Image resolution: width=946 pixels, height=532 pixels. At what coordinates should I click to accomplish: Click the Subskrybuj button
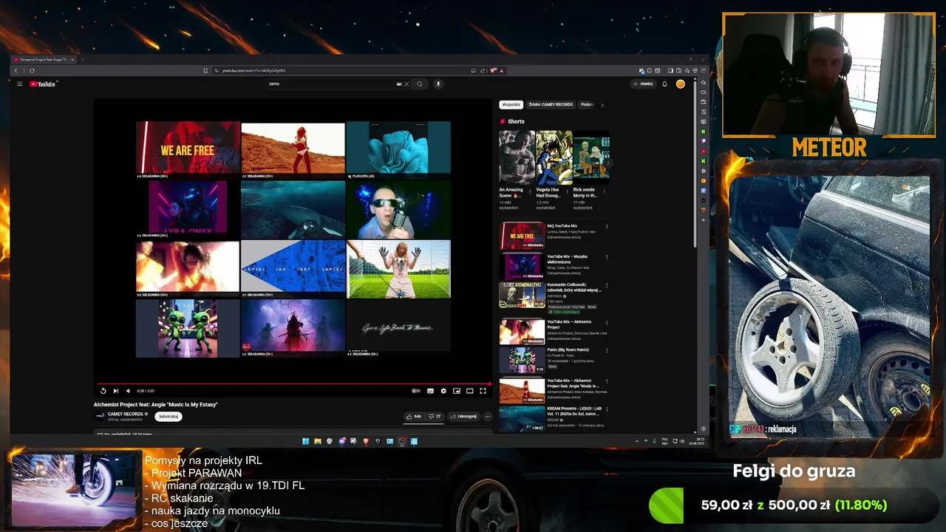point(169,416)
